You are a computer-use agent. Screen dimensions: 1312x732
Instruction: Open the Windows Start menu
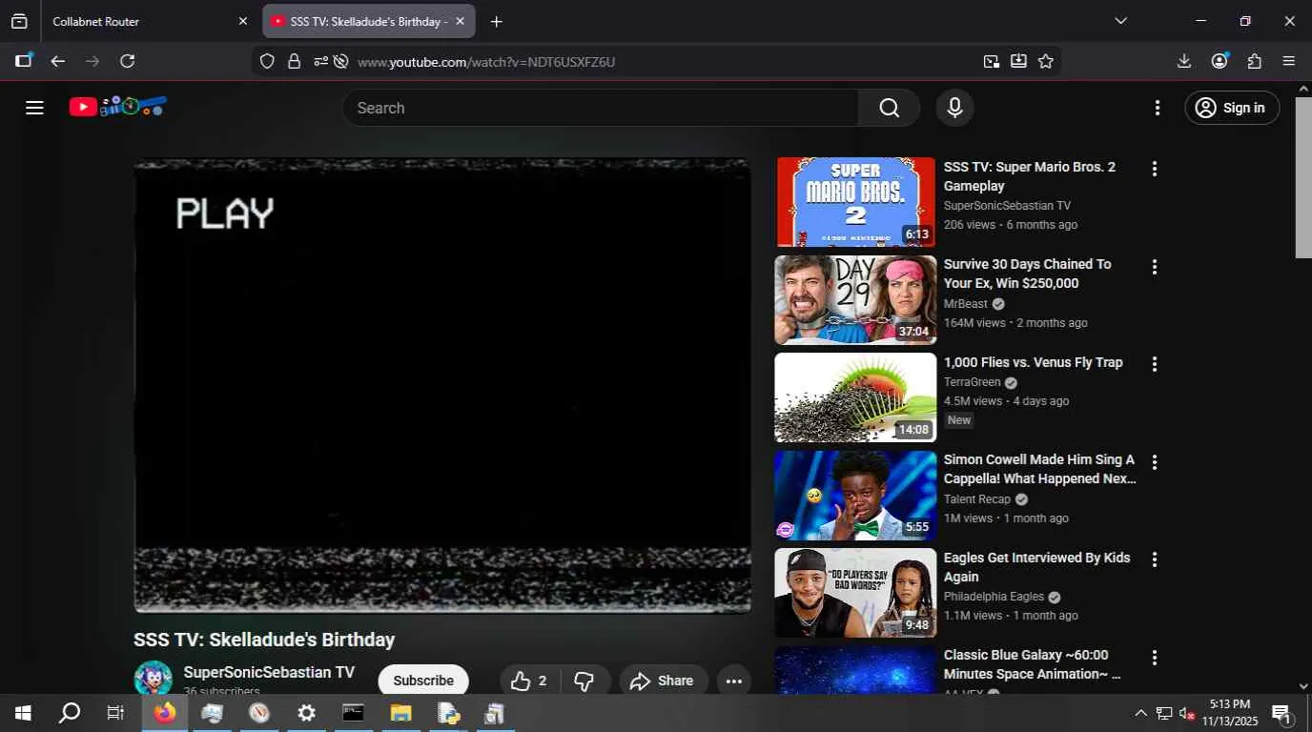pyautogui.click(x=23, y=713)
